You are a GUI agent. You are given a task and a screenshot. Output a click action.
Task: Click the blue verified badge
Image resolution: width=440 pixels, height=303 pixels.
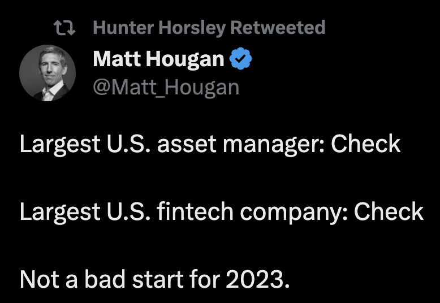[241, 59]
